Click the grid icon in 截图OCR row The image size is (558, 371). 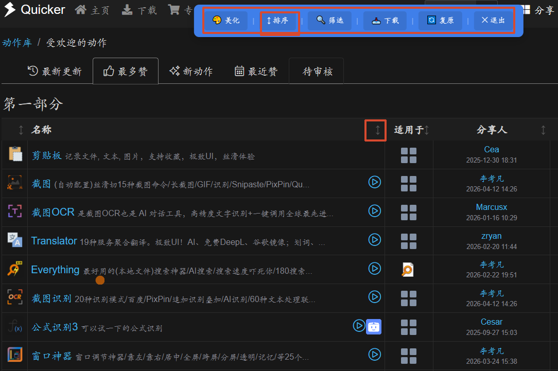coord(409,213)
